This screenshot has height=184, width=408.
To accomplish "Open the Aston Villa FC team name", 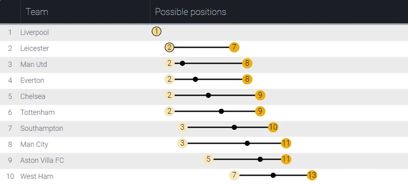I will tap(42, 161).
